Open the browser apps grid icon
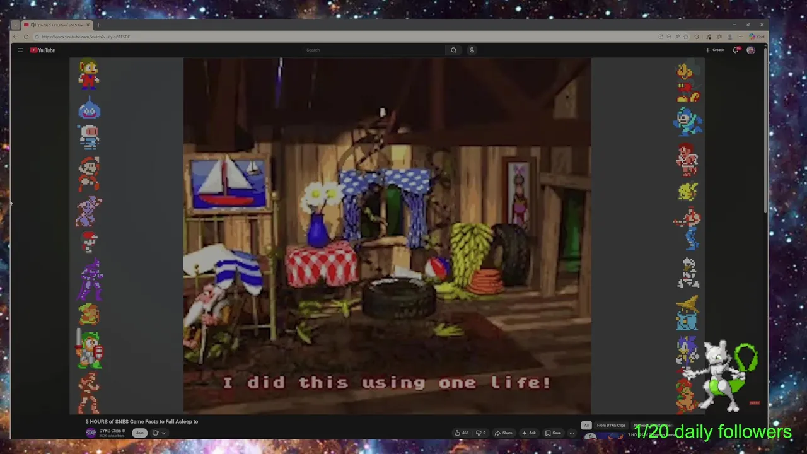Image resolution: width=807 pixels, height=454 pixels. pos(661,37)
